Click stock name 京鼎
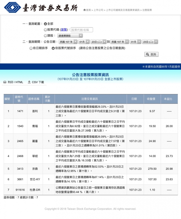The image size is (181, 219). 35,169
